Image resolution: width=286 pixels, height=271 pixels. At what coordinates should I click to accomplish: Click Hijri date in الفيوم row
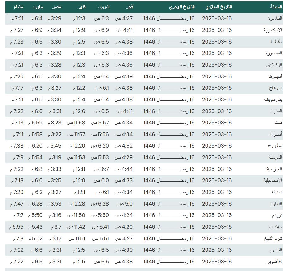[169, 250]
